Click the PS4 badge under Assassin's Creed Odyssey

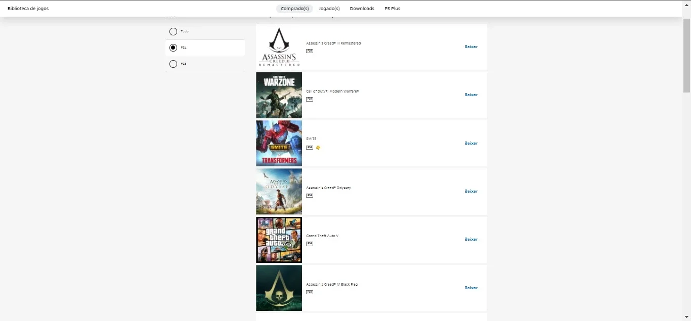click(310, 196)
